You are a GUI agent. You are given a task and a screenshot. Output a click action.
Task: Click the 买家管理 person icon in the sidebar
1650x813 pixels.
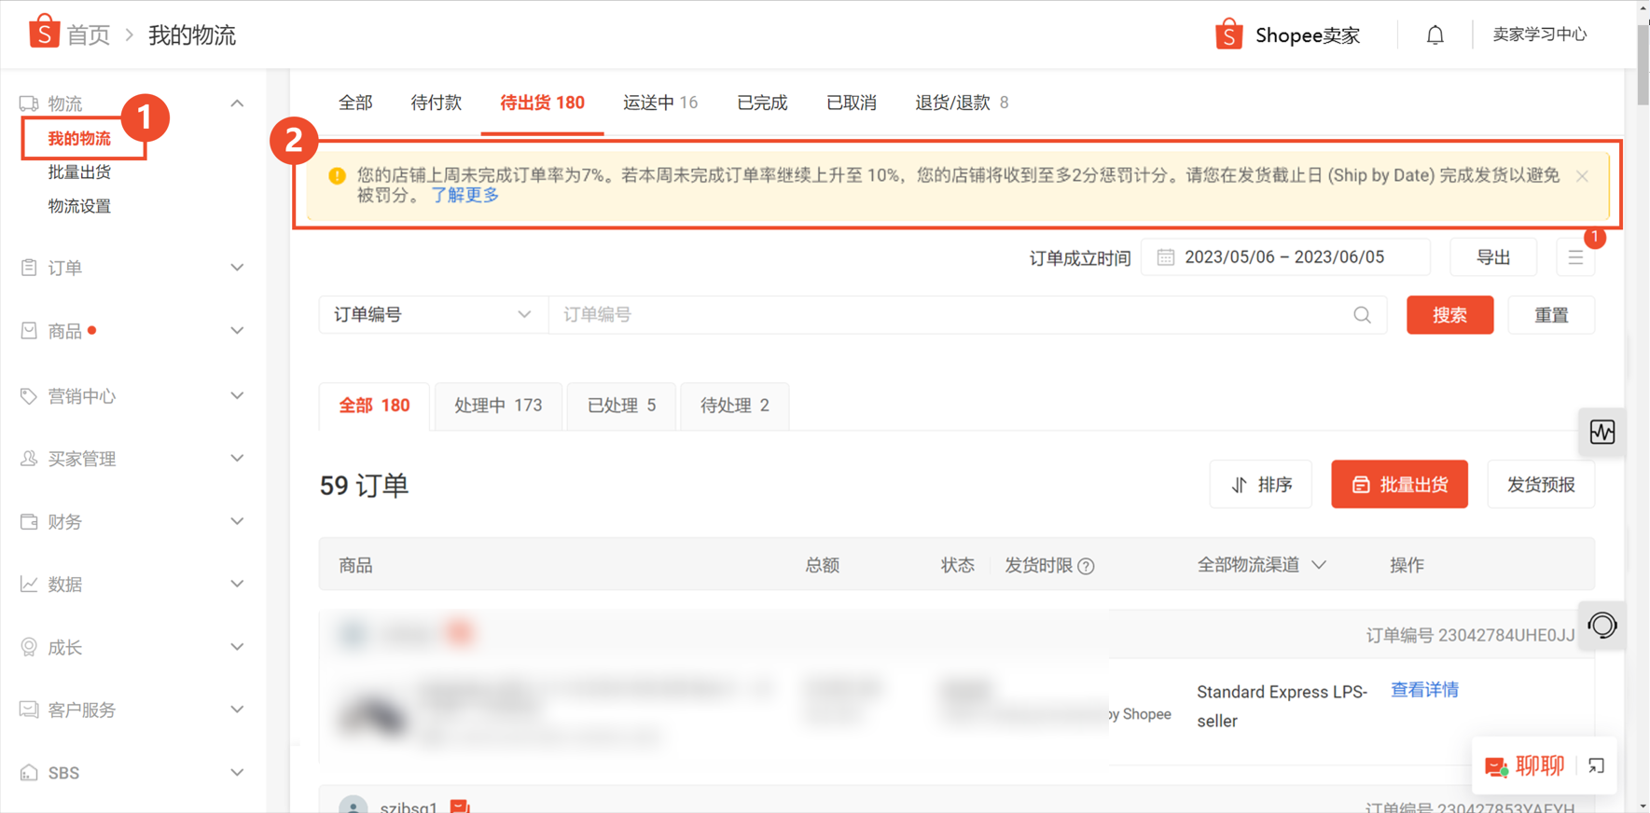pyautogui.click(x=29, y=458)
